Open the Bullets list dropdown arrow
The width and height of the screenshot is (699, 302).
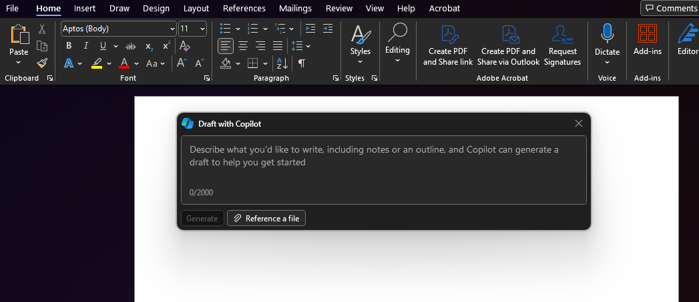238,29
